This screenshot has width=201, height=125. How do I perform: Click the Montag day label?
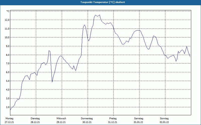coord(9,118)
